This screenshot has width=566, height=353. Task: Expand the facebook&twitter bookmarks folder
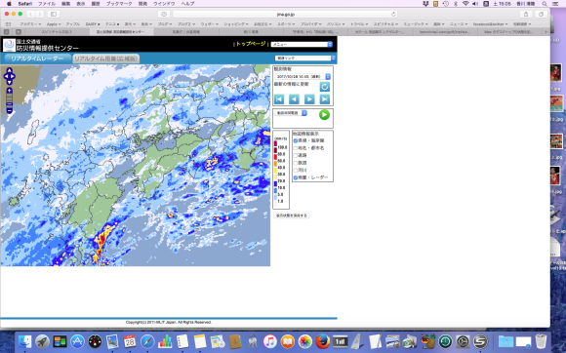(x=490, y=24)
